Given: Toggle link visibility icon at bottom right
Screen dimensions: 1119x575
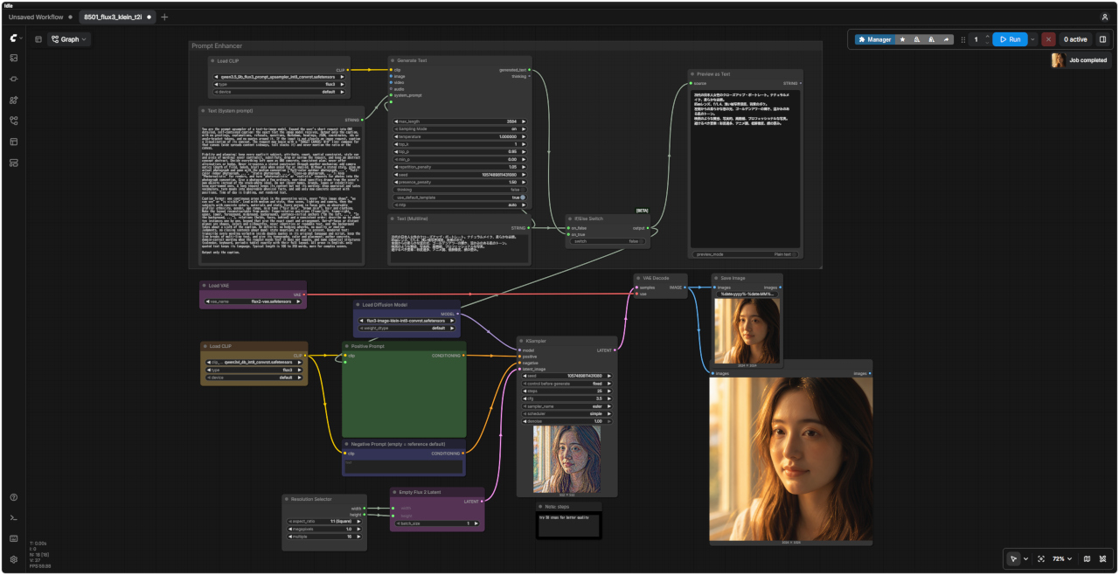Looking at the screenshot, I should [1103, 558].
